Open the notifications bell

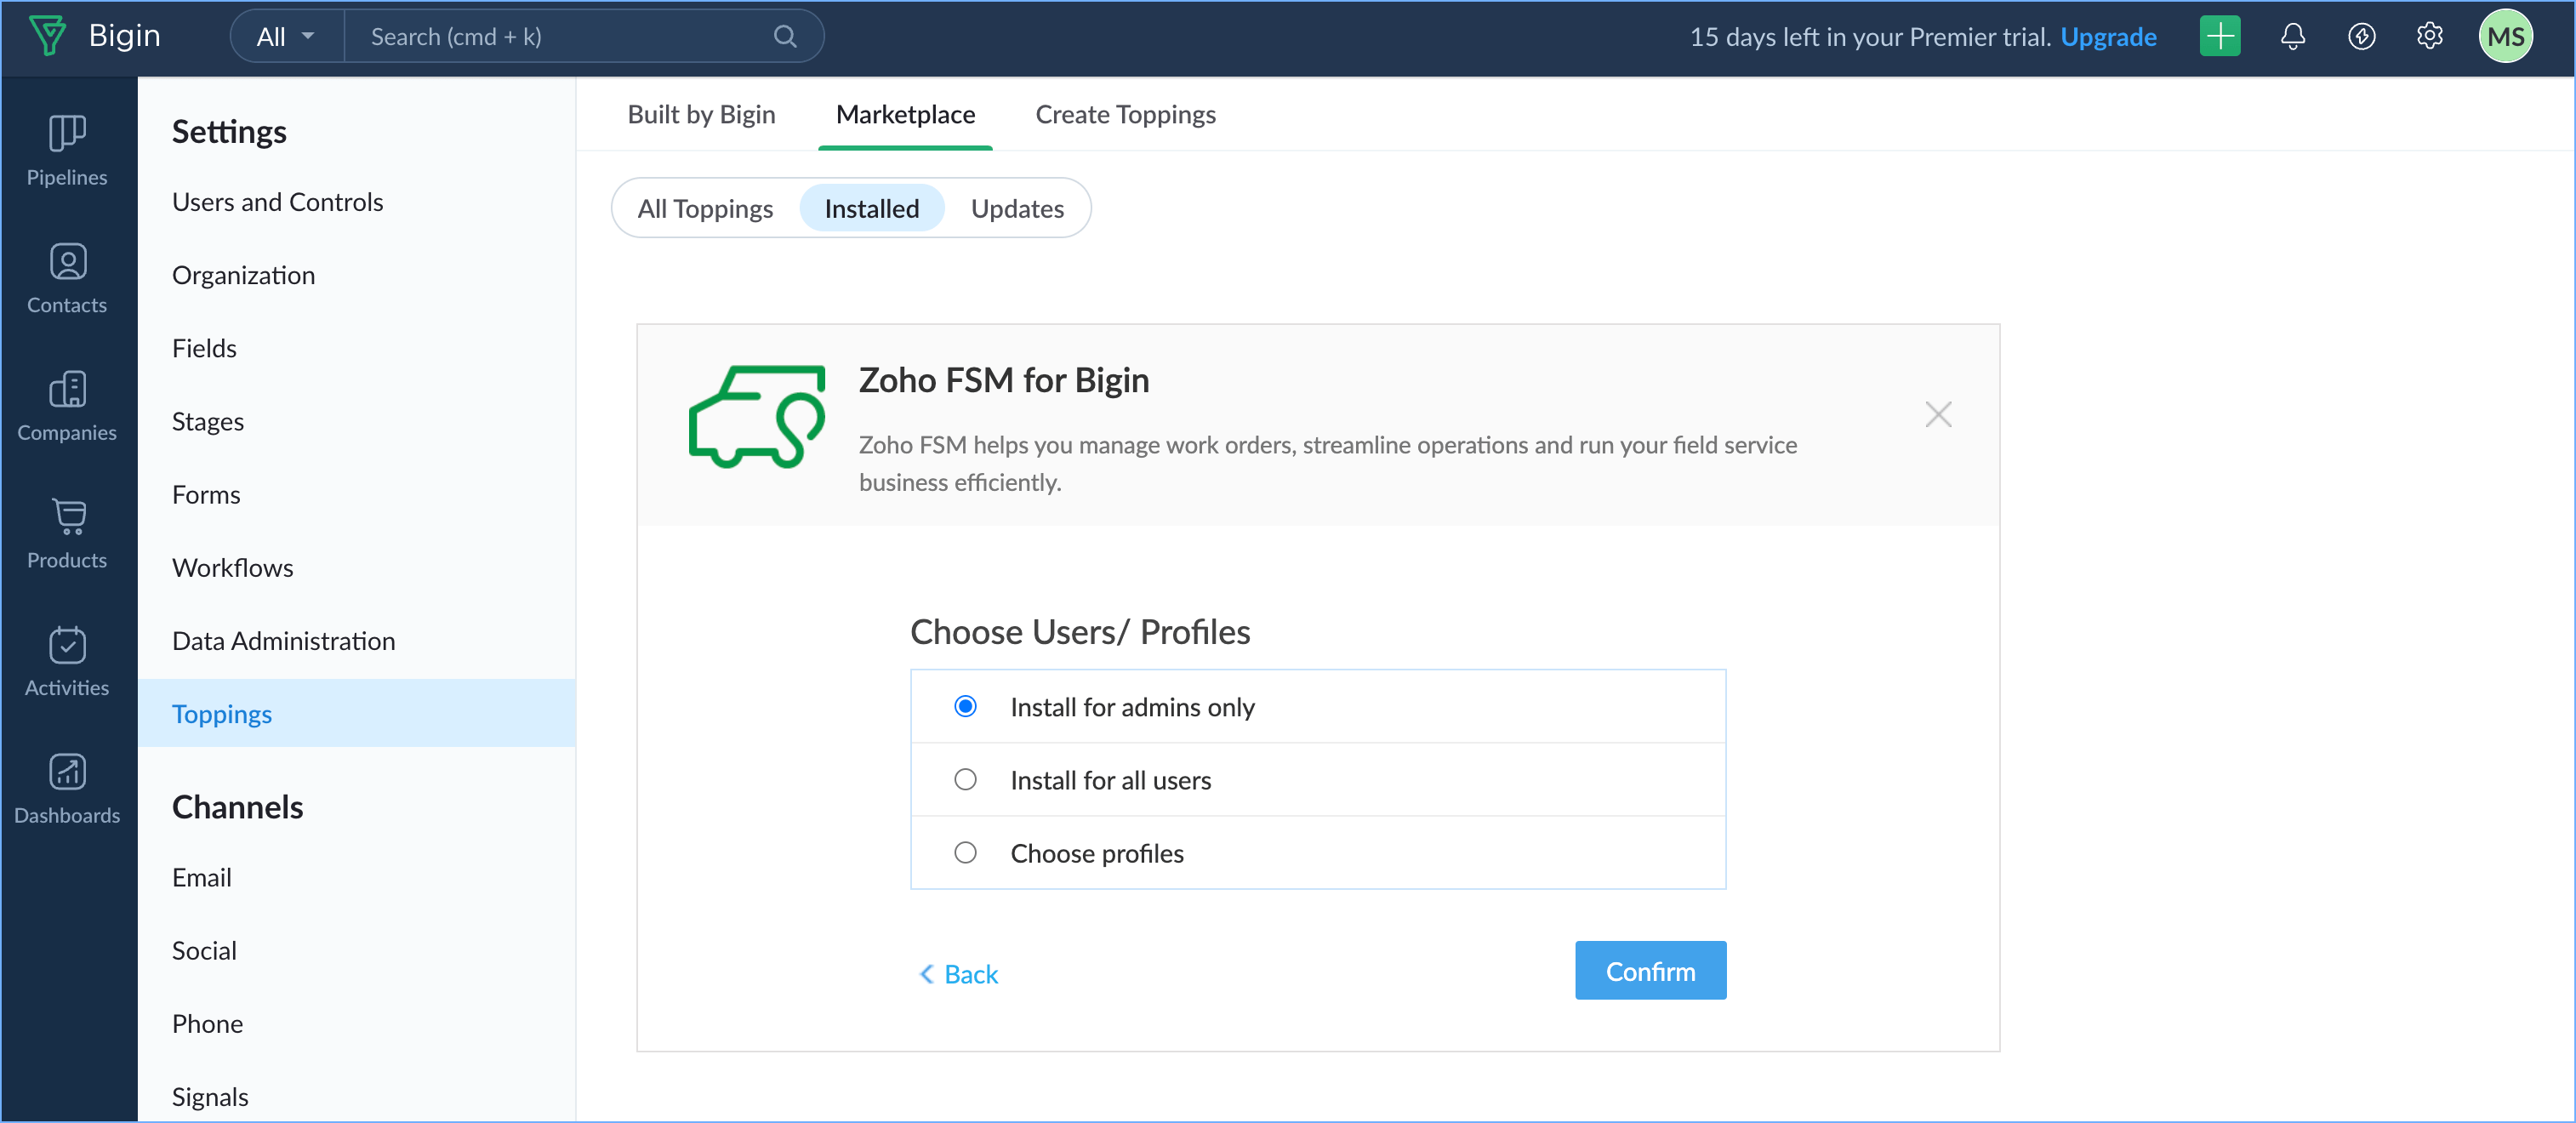[x=2292, y=37]
